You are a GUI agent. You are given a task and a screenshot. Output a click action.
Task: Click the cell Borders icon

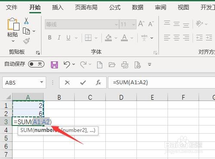click(x=88, y=38)
